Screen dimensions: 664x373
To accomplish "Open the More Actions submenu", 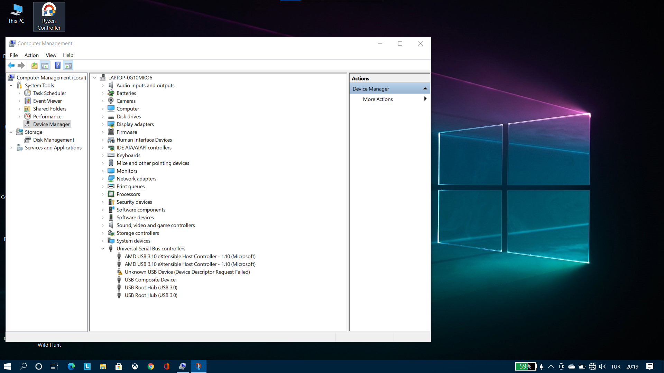I will pyautogui.click(x=378, y=99).
